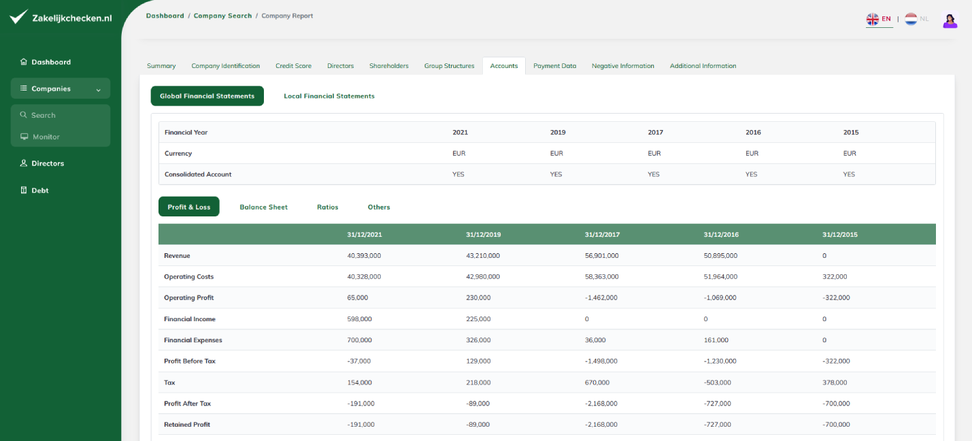This screenshot has height=441, width=972.
Task: Open the Shareholders tab
Action: 389,66
